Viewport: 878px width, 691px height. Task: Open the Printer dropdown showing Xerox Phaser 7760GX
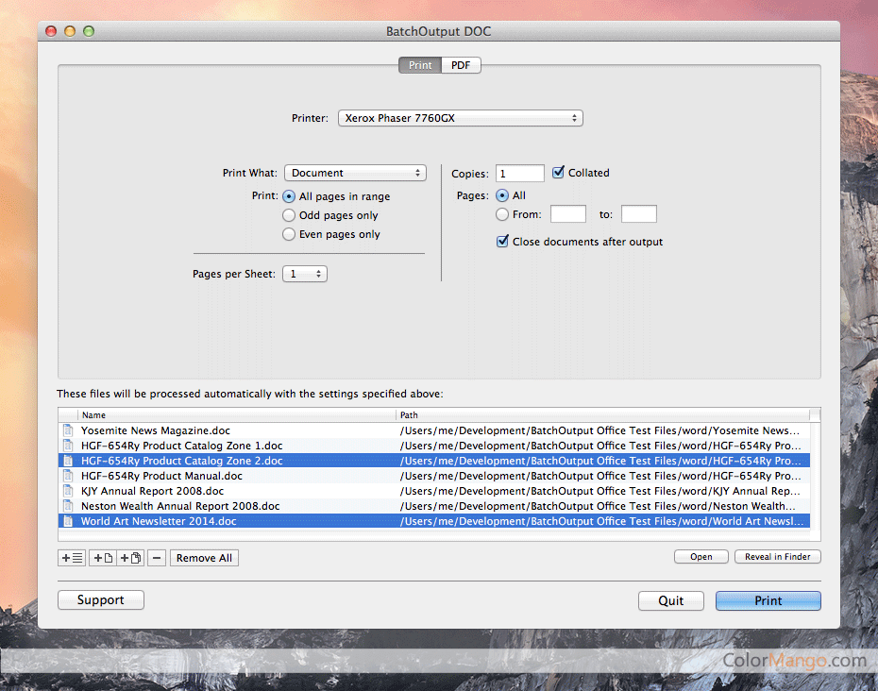tap(460, 117)
